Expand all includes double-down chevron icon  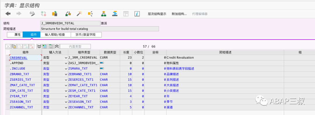(39, 46)
